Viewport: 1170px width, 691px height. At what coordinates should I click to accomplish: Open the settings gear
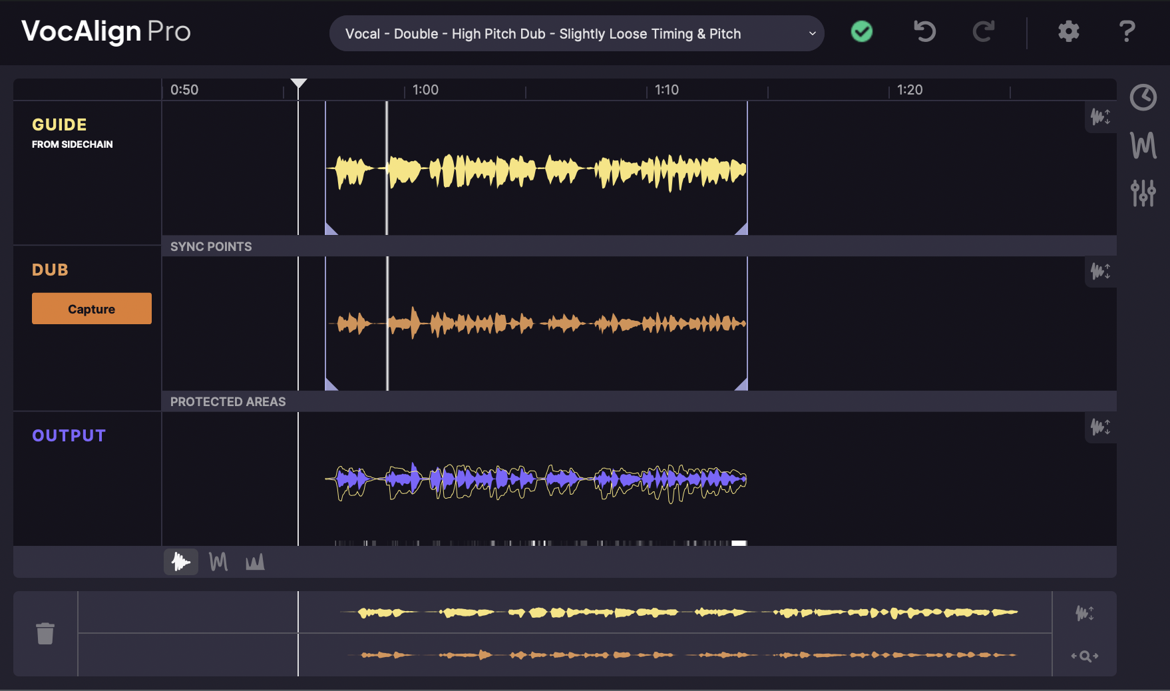[x=1068, y=31]
